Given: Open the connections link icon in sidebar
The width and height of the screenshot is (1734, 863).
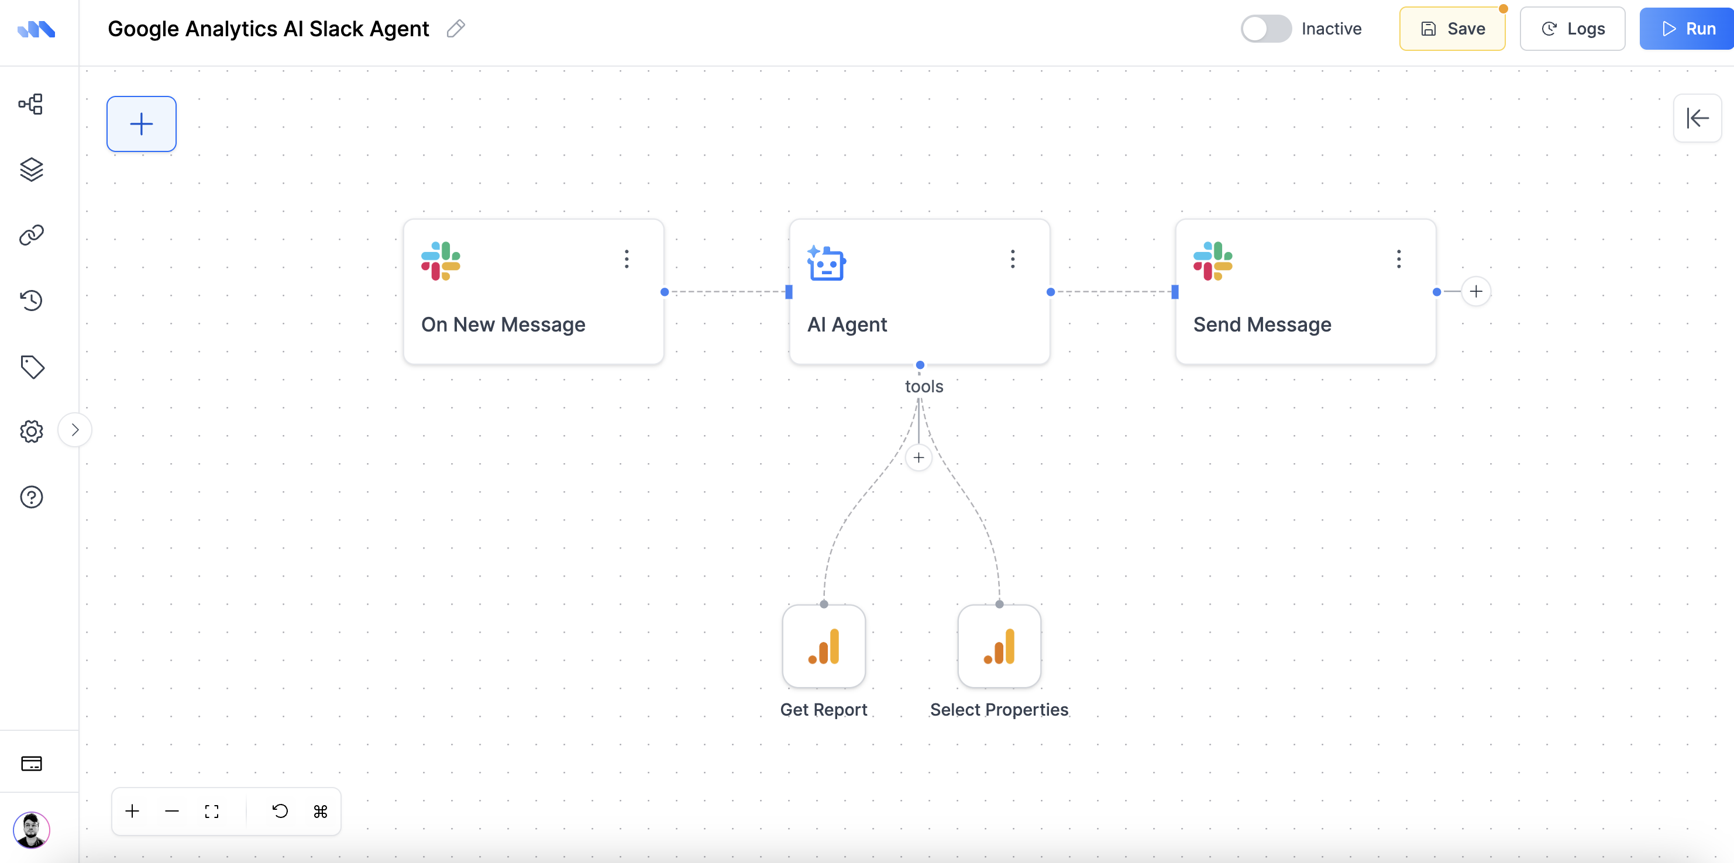Looking at the screenshot, I should 31,234.
